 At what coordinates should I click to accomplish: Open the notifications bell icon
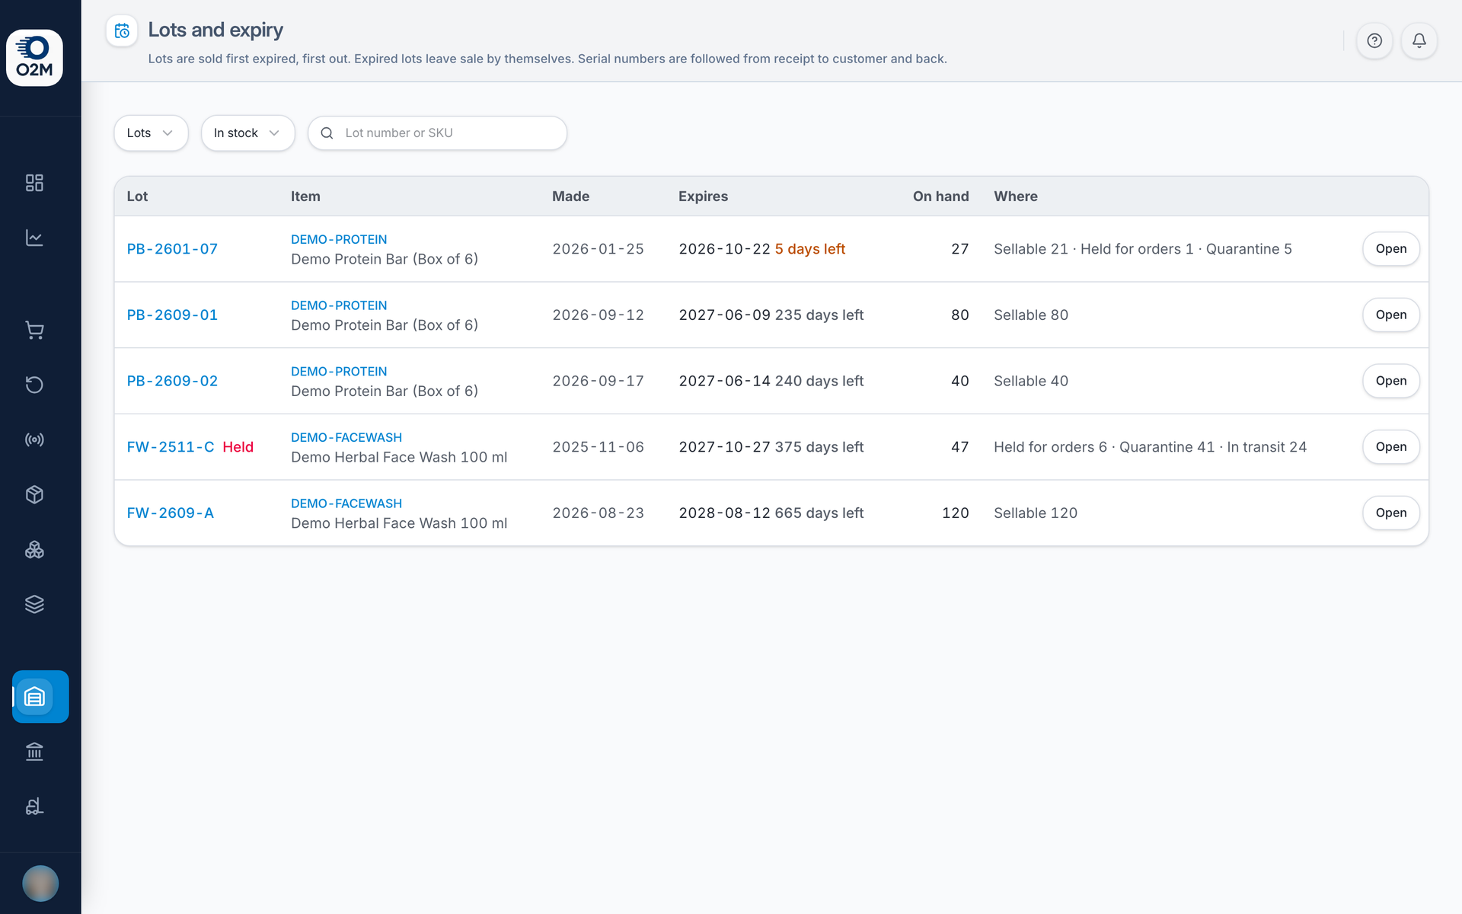point(1419,40)
